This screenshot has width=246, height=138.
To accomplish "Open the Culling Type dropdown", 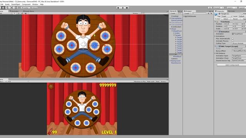I will [239, 43].
